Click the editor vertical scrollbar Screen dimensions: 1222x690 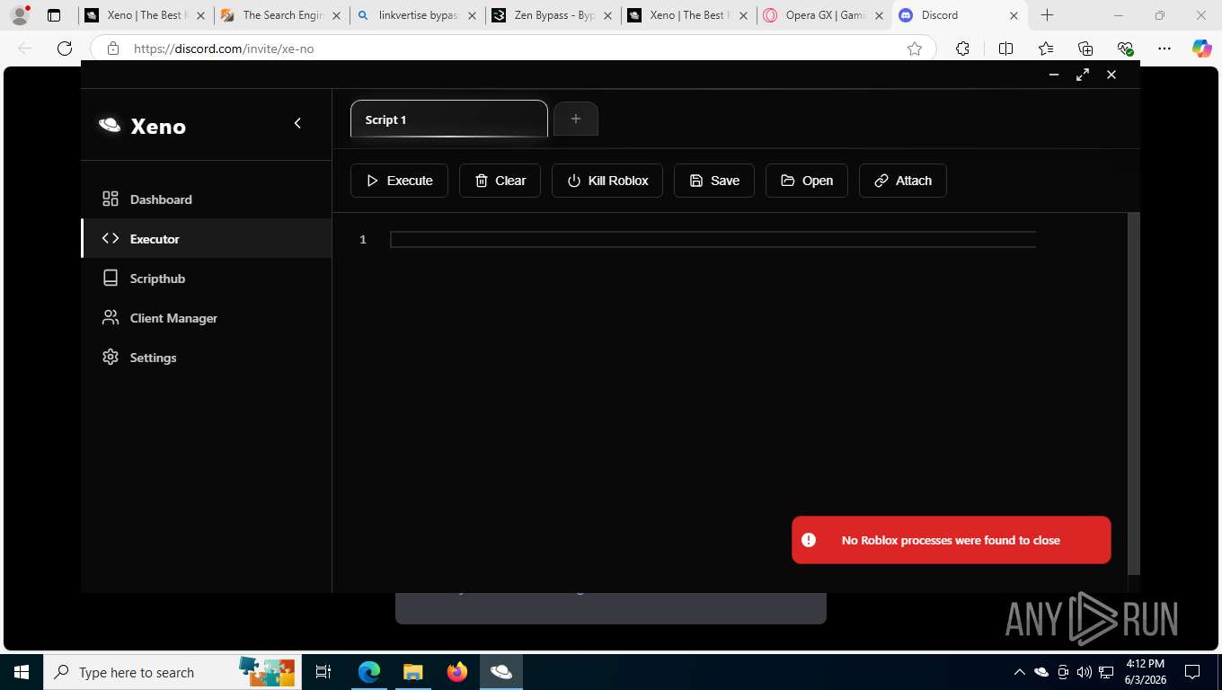tap(1134, 394)
